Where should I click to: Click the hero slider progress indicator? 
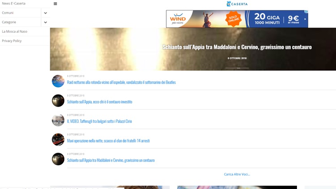(237, 68)
